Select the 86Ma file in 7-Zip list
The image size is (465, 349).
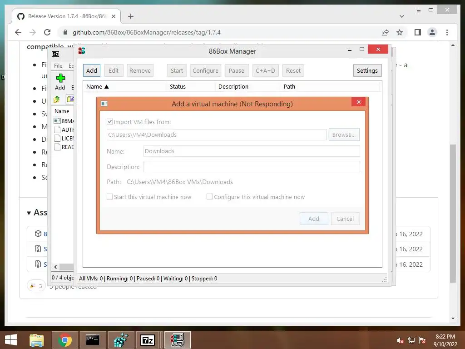64,121
